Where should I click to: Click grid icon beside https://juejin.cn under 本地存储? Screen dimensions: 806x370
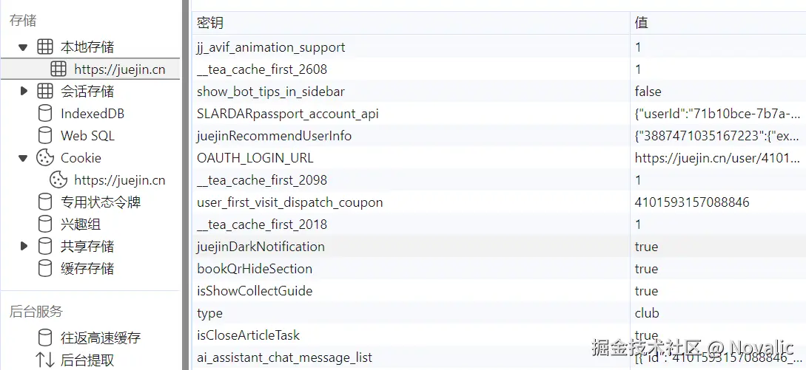[58, 69]
